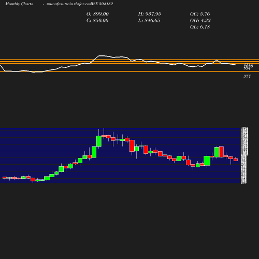This screenshot has width=259, height=259.
Task: Click the earliest candlestick on the chart
Action: (x=5, y=178)
